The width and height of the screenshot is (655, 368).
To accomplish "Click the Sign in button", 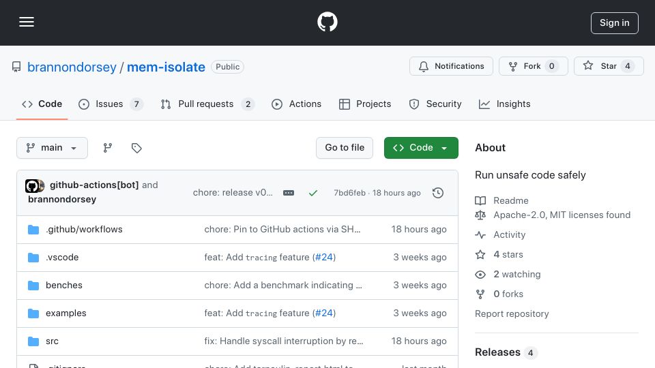I will coord(614,23).
